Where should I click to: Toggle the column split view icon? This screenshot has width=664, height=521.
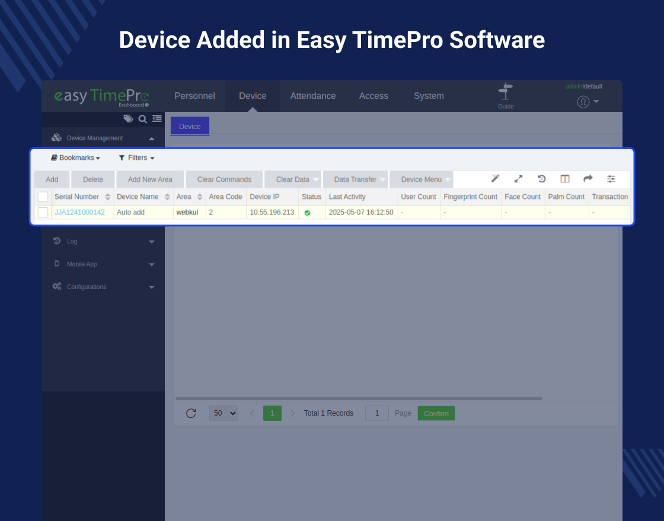565,179
